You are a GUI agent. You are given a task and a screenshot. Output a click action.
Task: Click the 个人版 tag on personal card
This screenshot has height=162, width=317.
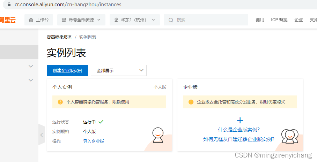(x=160, y=87)
